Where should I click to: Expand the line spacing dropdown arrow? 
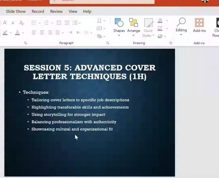[80, 23]
